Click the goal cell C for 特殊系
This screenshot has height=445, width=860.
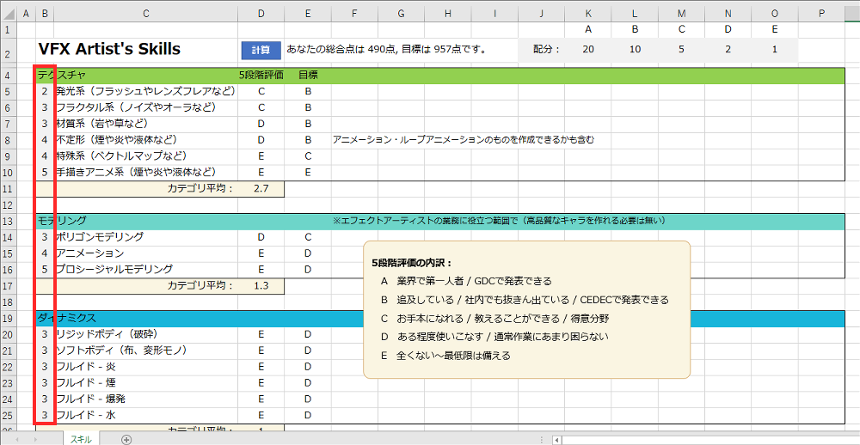(x=308, y=156)
